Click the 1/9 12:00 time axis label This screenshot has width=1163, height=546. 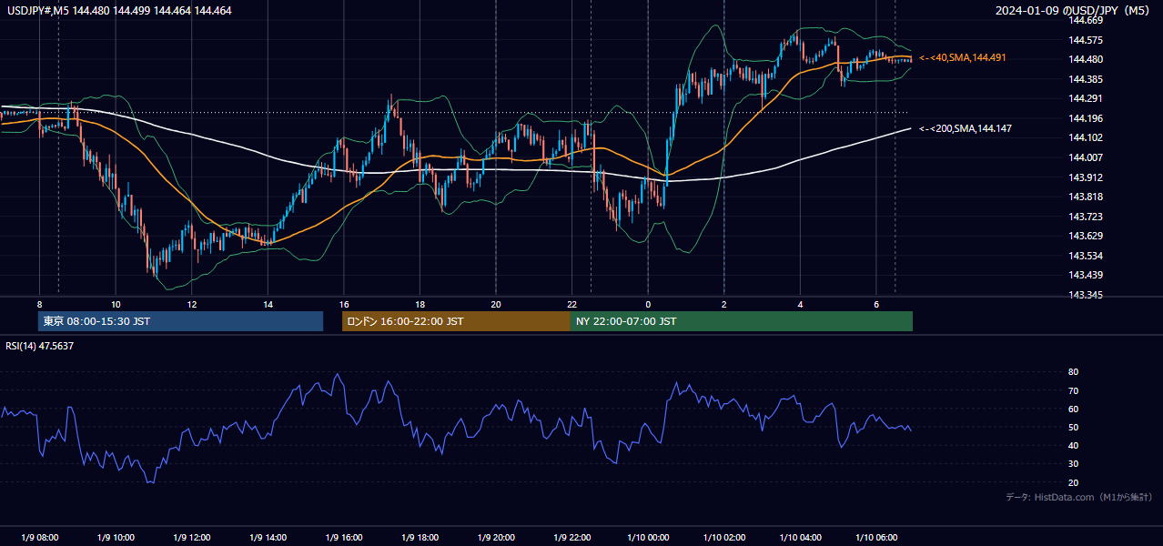191,537
